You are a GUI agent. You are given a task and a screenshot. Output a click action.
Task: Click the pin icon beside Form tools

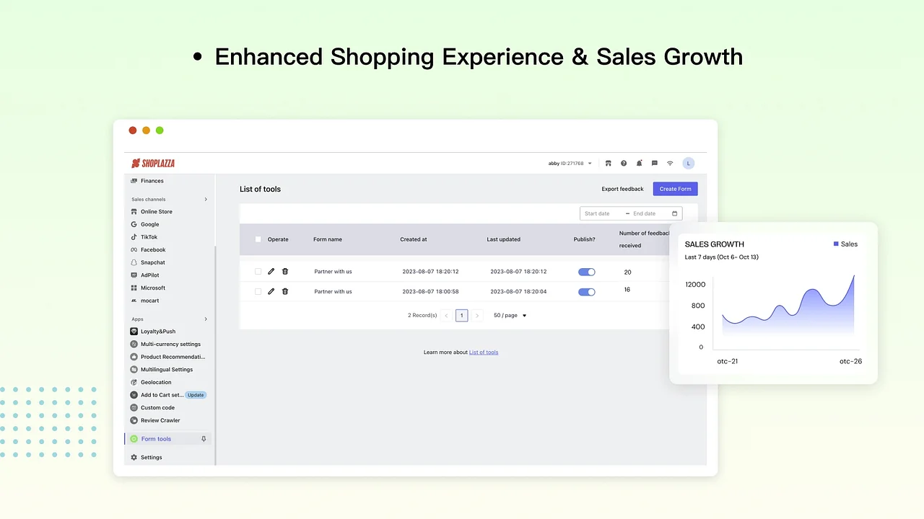coord(204,439)
